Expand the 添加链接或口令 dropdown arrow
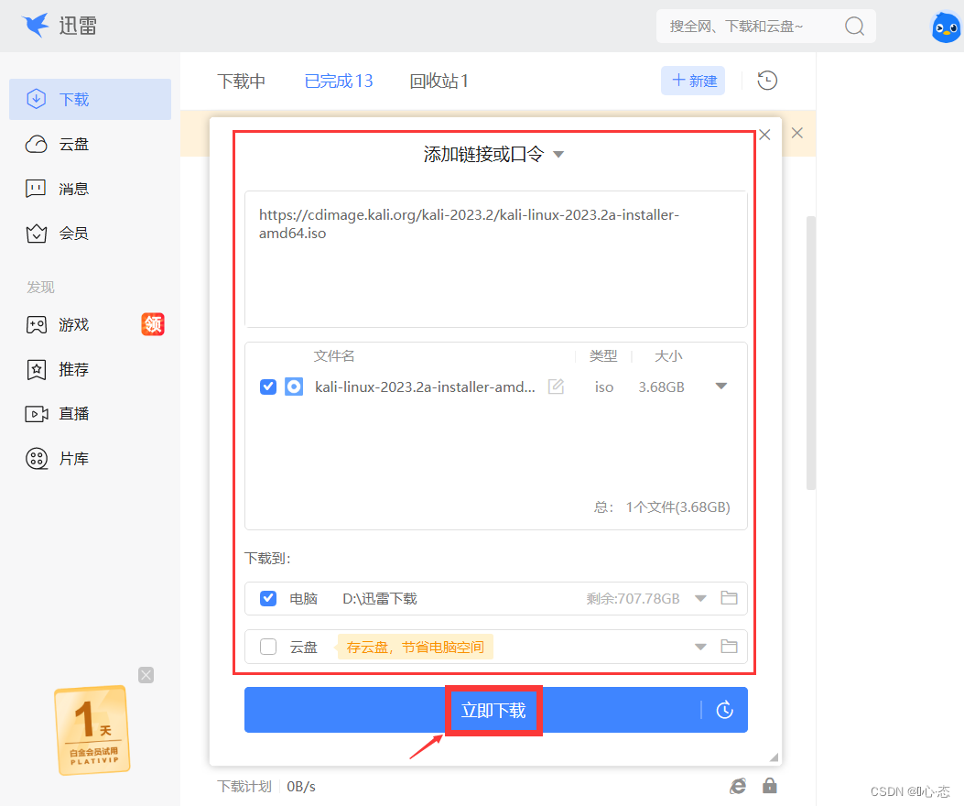The height and width of the screenshot is (806, 964). [558, 155]
